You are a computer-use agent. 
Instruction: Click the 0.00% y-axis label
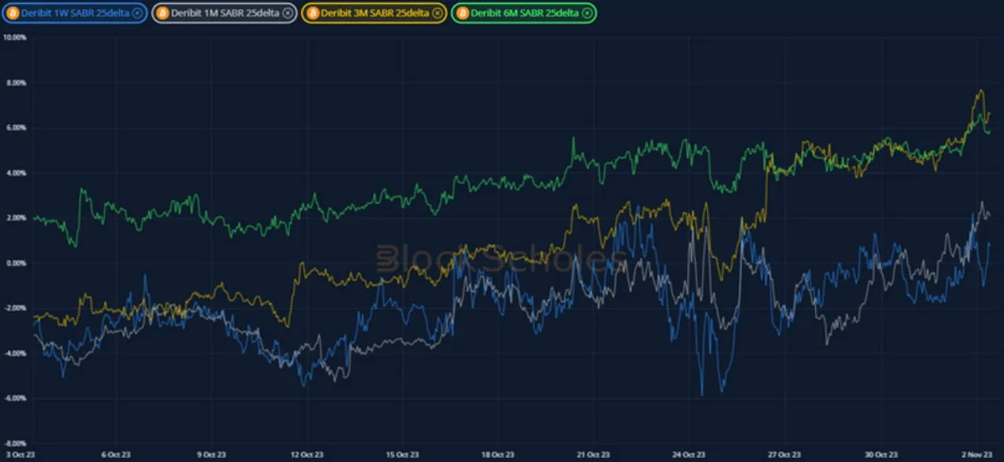tap(17, 263)
